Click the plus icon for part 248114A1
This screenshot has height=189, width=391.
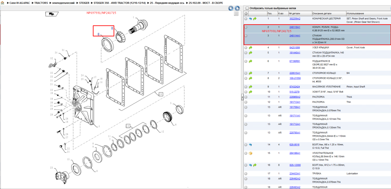[x=246, y=36]
